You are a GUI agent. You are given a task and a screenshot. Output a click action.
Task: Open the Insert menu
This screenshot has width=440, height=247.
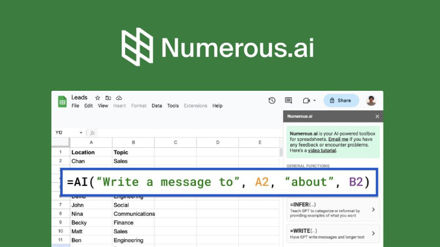click(x=119, y=106)
